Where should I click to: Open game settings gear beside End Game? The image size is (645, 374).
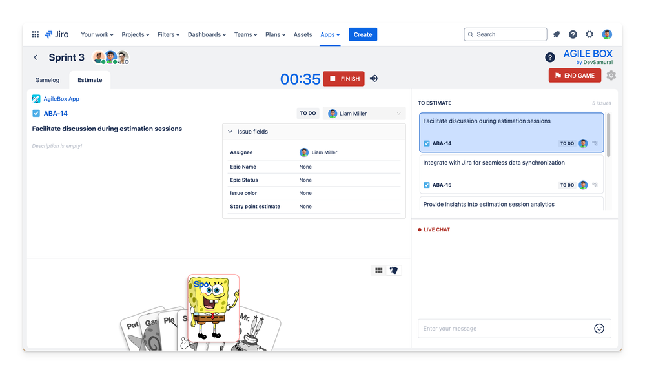(x=611, y=76)
